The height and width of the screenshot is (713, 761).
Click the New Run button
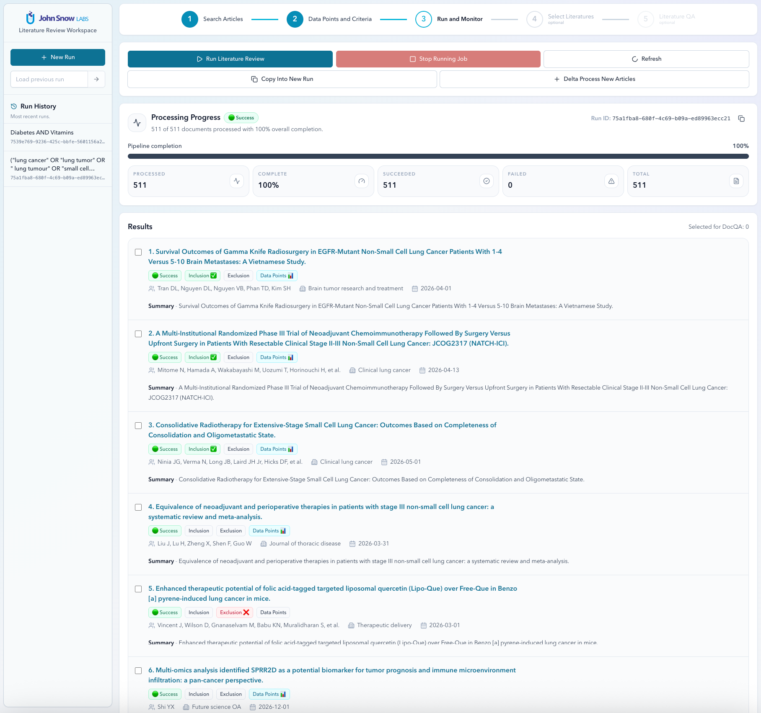click(58, 57)
